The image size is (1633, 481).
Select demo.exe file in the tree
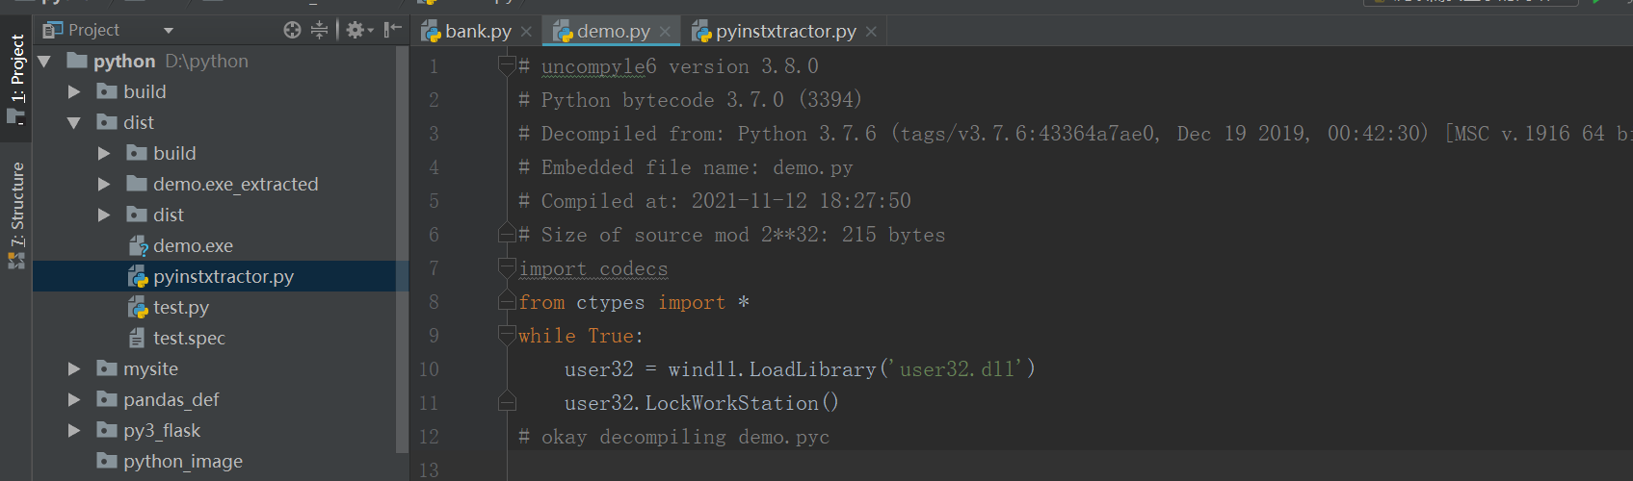193,246
